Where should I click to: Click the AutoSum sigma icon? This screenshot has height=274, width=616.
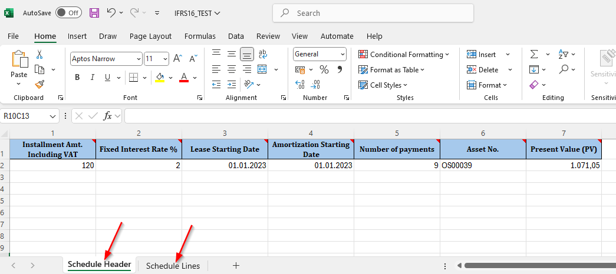534,54
